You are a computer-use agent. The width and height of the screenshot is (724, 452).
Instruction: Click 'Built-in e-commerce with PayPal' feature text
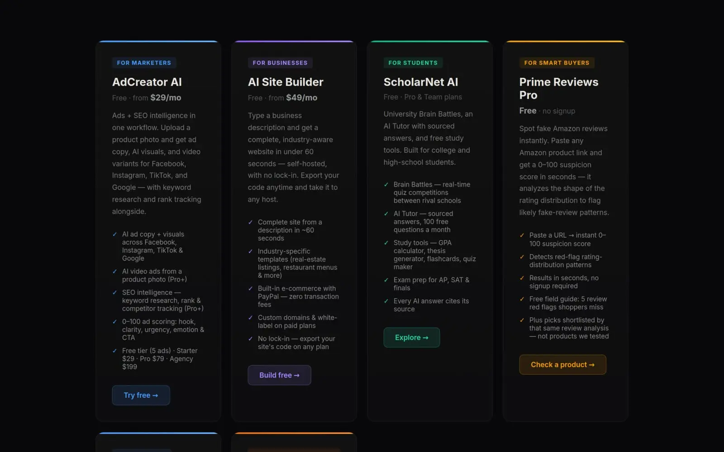pyautogui.click(x=298, y=297)
